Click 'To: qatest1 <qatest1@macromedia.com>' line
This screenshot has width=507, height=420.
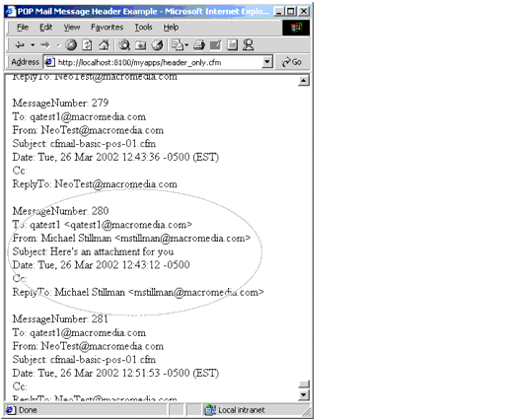[103, 225]
